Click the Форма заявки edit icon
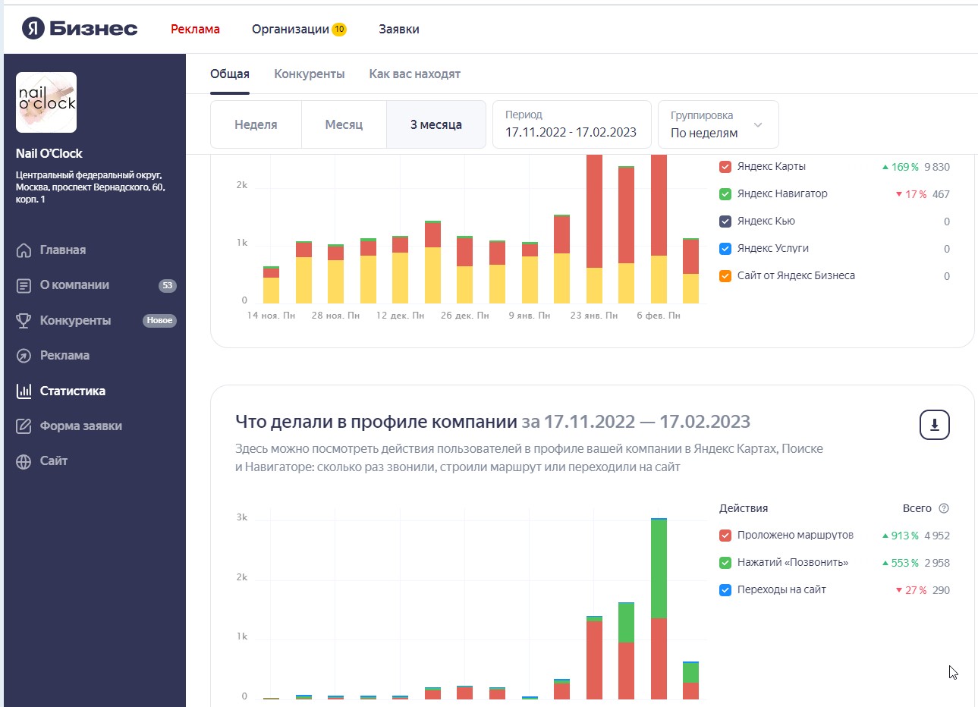This screenshot has width=978, height=707. pos(24,426)
